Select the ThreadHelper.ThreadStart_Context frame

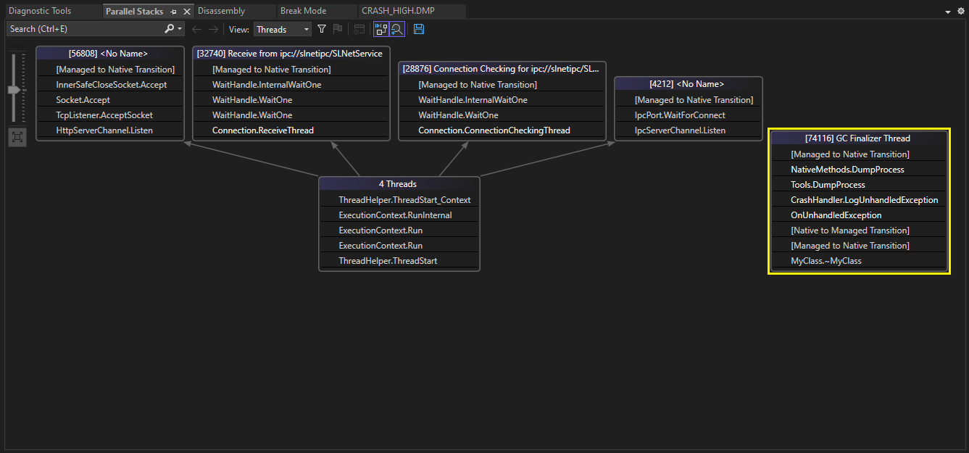(399, 200)
